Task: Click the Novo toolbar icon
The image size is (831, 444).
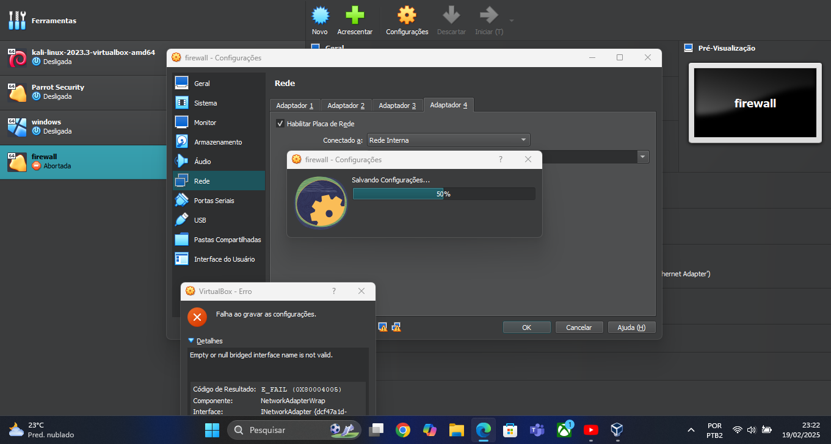Action: coord(319,16)
